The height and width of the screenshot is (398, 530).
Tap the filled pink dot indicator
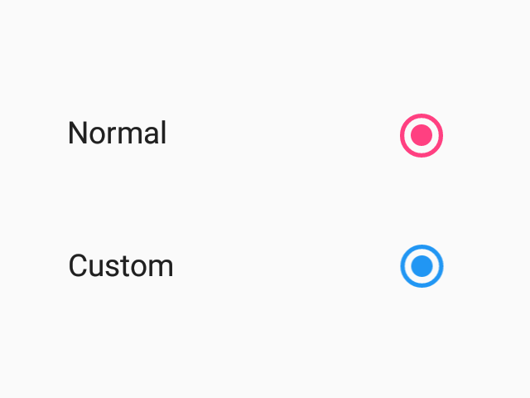pyautogui.click(x=422, y=134)
